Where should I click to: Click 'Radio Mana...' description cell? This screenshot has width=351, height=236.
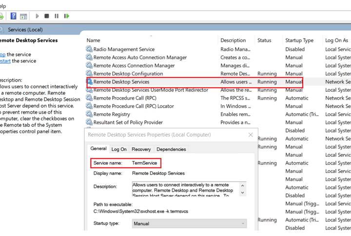click(235, 50)
